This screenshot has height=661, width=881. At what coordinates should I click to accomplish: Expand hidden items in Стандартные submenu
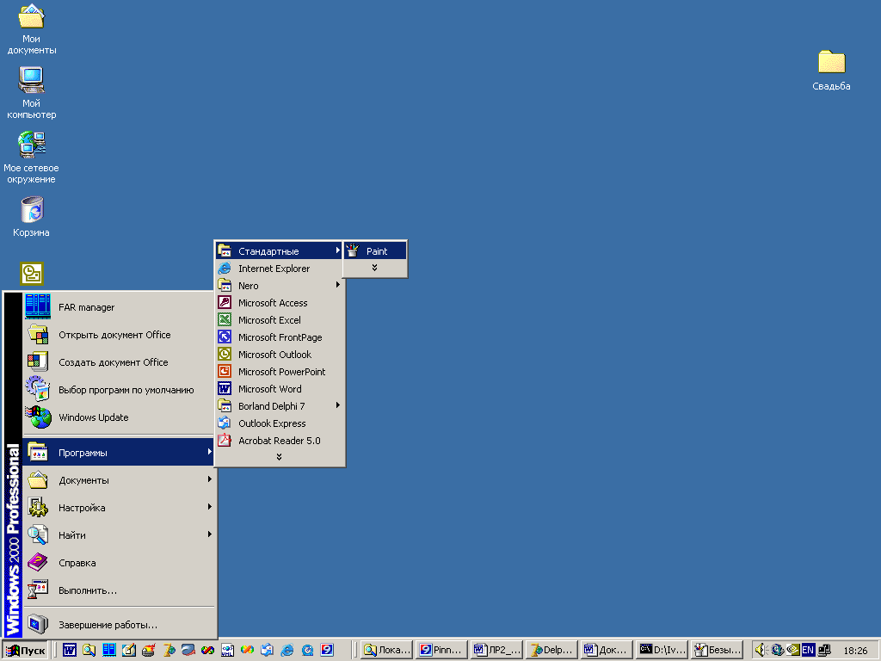(375, 269)
